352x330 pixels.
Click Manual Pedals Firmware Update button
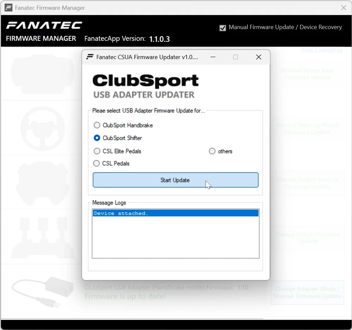(307, 238)
